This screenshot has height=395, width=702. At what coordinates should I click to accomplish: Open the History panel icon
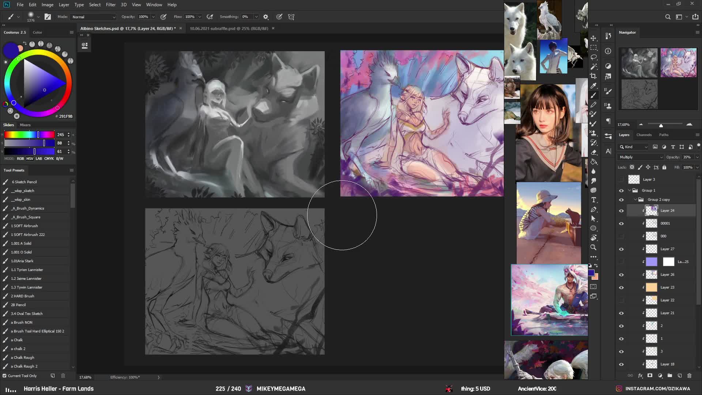click(608, 36)
